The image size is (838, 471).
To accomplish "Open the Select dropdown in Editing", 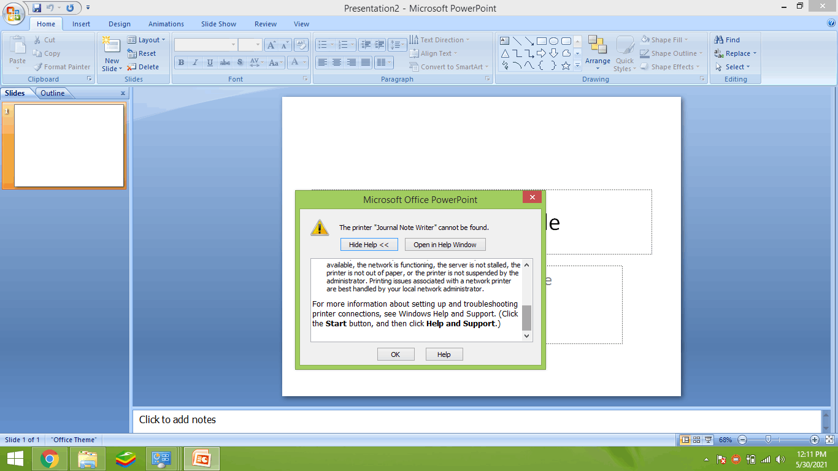I will [x=732, y=67].
